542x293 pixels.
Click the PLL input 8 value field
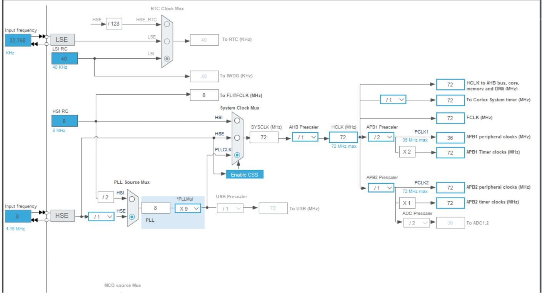156,208
